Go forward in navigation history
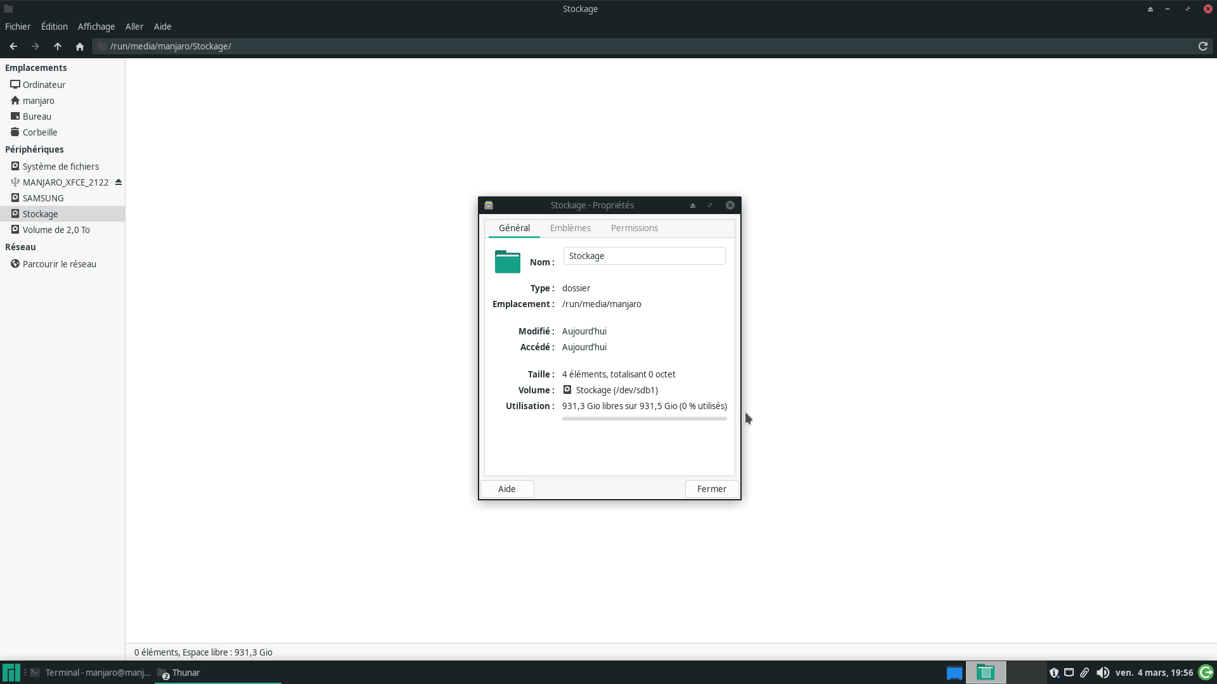This screenshot has width=1217, height=684. coord(35,46)
